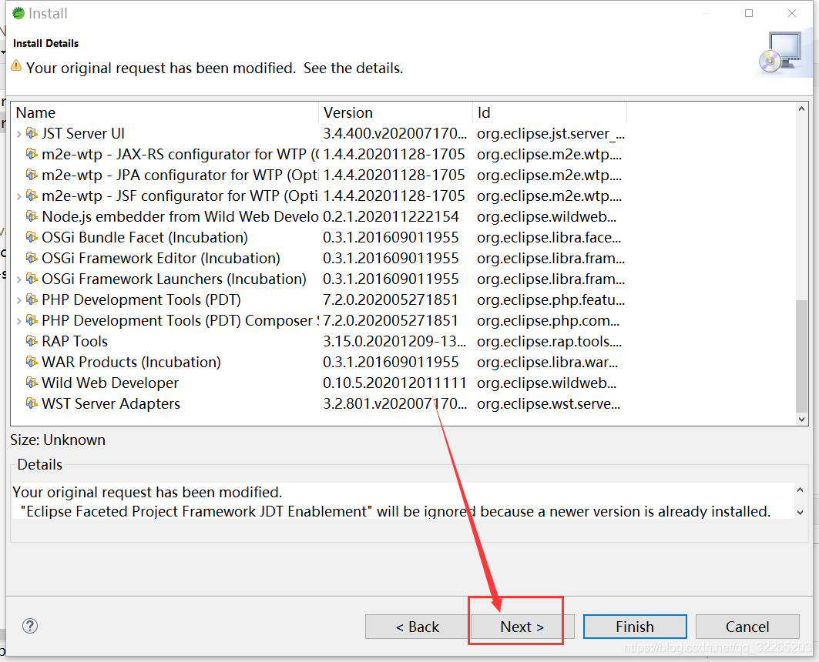Select OSGi Framework Editor (Incubation) row name
819x662 pixels.
point(161,258)
